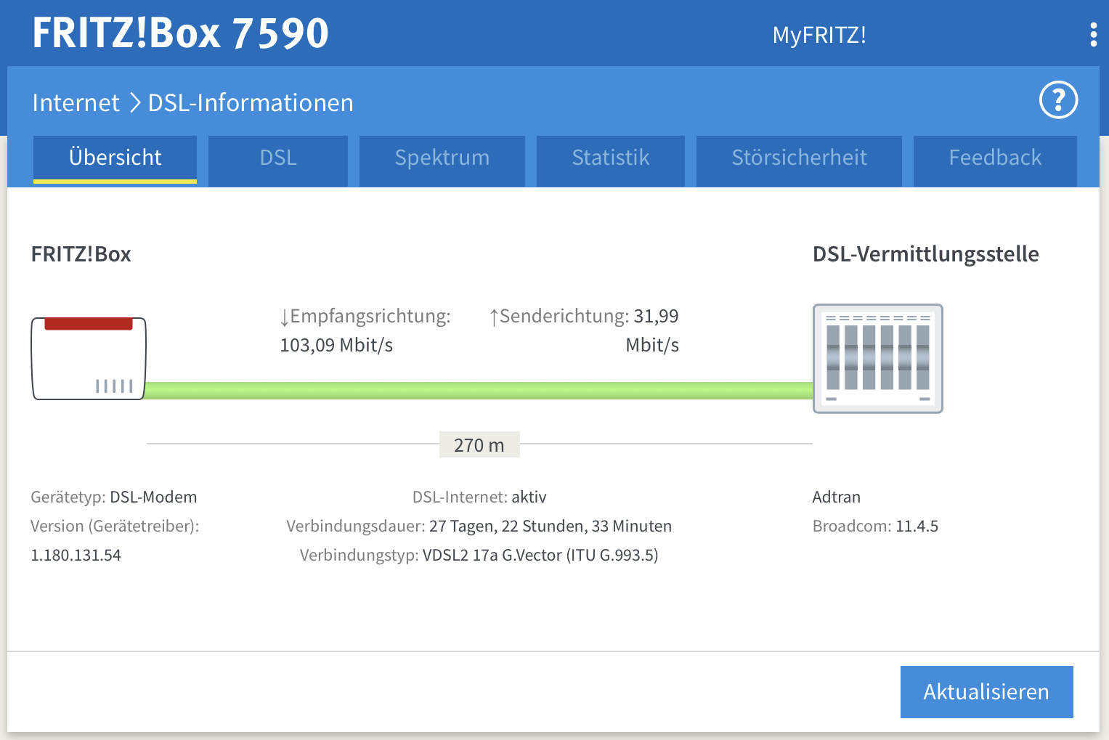Click the Verbindungstyp VDSL2 17a G.Vector text

[x=479, y=556]
